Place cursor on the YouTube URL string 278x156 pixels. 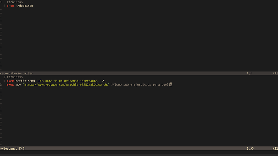pos(66,85)
